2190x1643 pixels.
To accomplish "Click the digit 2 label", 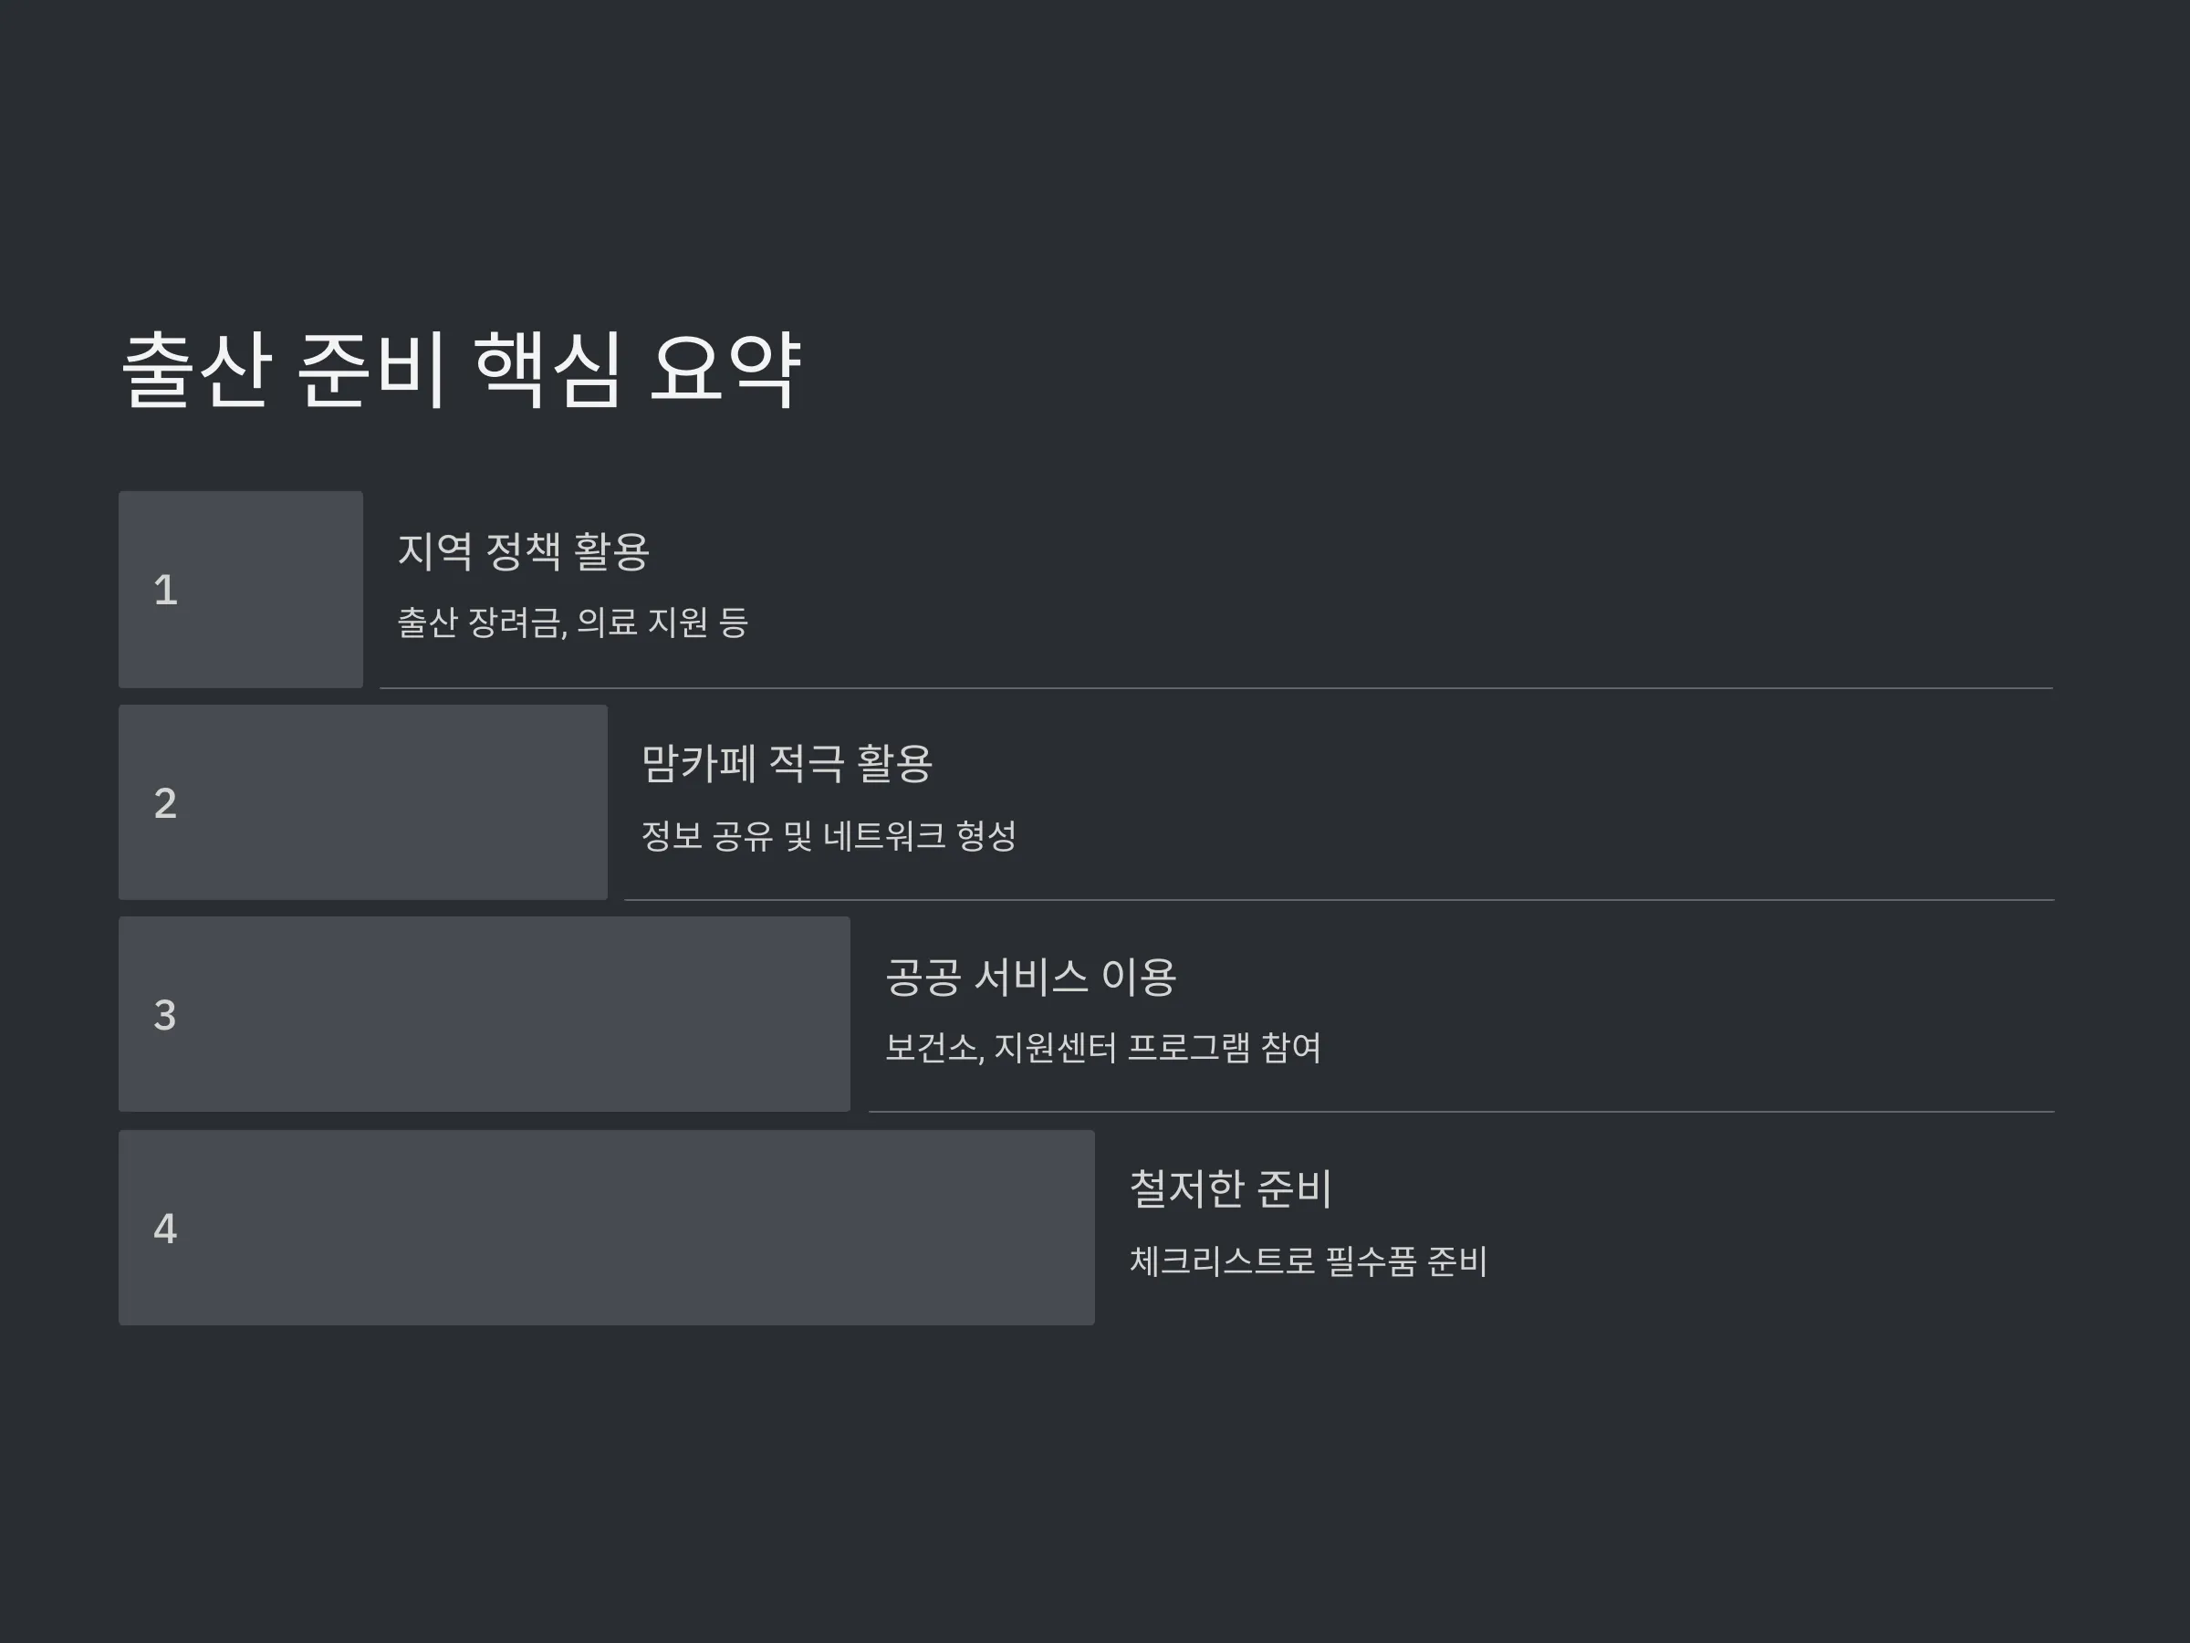I will (165, 803).
